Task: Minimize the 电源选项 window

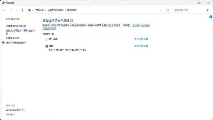Action: (191, 3)
